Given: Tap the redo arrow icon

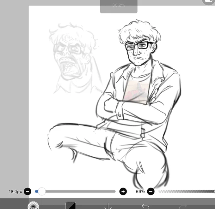Looking at the screenshot, I should click(183, 206).
